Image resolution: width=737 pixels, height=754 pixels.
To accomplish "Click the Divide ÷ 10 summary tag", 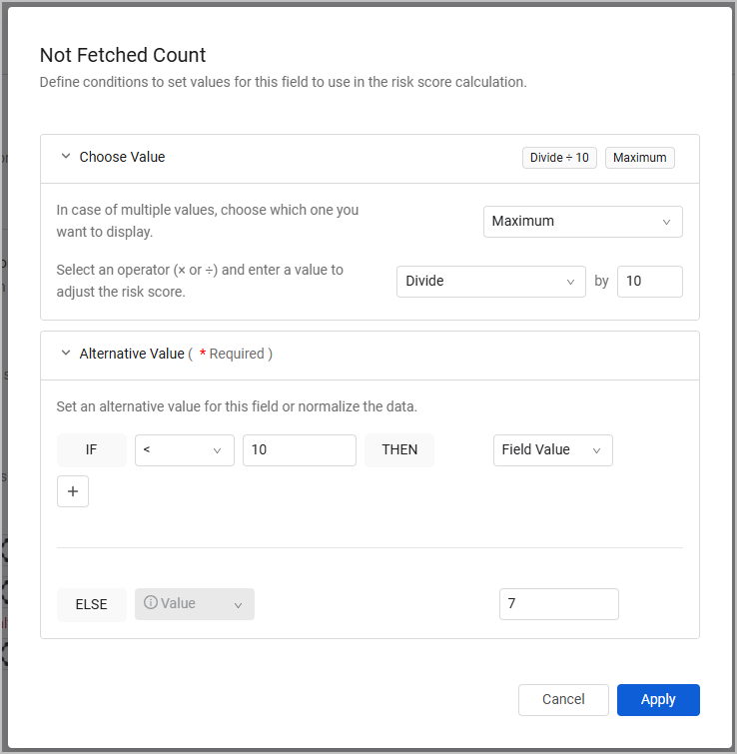I will [x=559, y=158].
